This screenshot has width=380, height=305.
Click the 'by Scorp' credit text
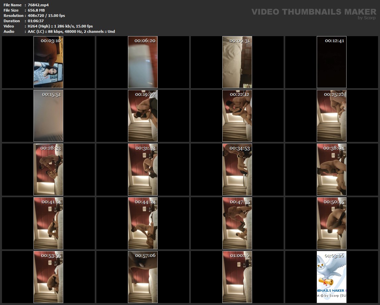click(366, 18)
